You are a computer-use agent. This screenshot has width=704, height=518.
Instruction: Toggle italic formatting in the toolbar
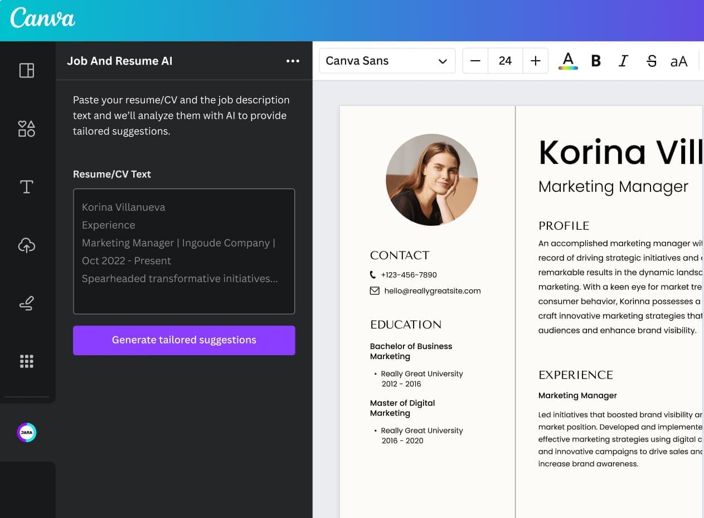[x=623, y=61]
